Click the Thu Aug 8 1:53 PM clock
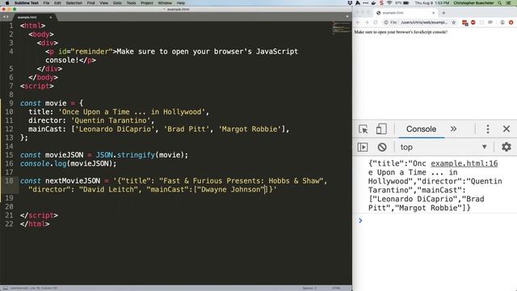 tap(432, 2)
